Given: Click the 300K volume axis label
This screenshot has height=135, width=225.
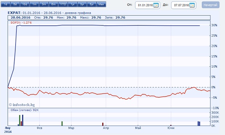Looking at the screenshot, I should [x=215, y=112].
